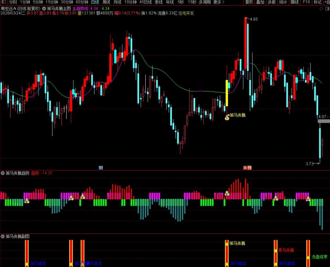The image size is (330, 267).
Task: Select the 5分钟 period tab
Action: (38, 2)
